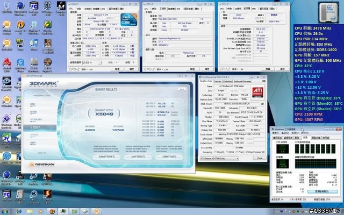Click the CPU score value 19786
This screenshot has height=215, width=344.
click(x=118, y=130)
